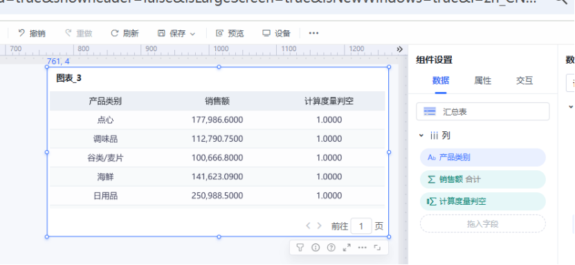Click the 重做 (redo) button
Image resolution: width=575 pixels, height=265 pixels.
coord(78,33)
